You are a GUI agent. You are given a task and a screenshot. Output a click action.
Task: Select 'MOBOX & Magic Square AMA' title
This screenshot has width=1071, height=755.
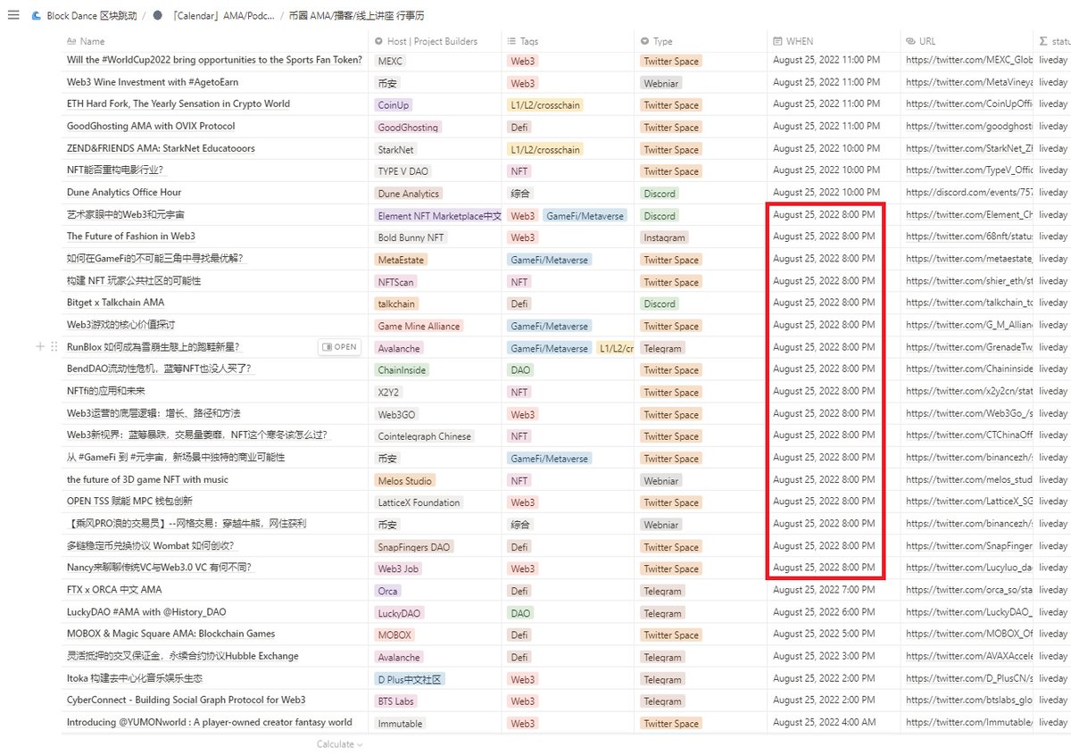170,634
